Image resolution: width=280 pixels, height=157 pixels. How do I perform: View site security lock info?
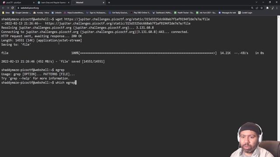18,8
